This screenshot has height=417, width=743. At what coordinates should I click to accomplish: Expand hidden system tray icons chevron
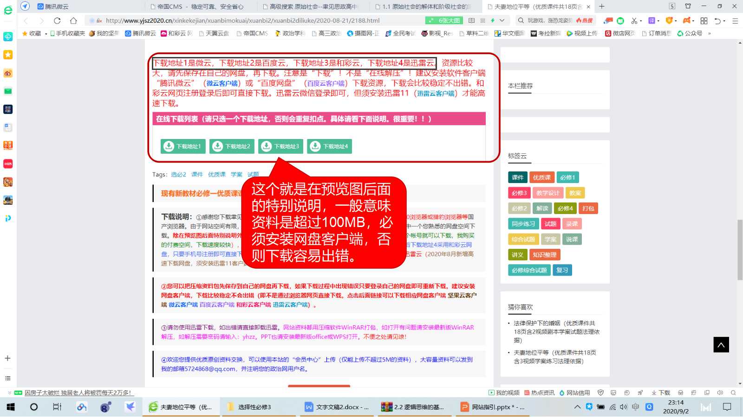(577, 407)
